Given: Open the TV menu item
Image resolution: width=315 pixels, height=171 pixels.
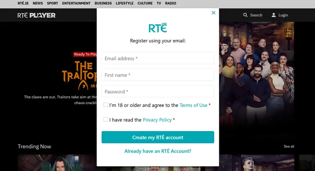Looking at the screenshot, I should [159, 3].
